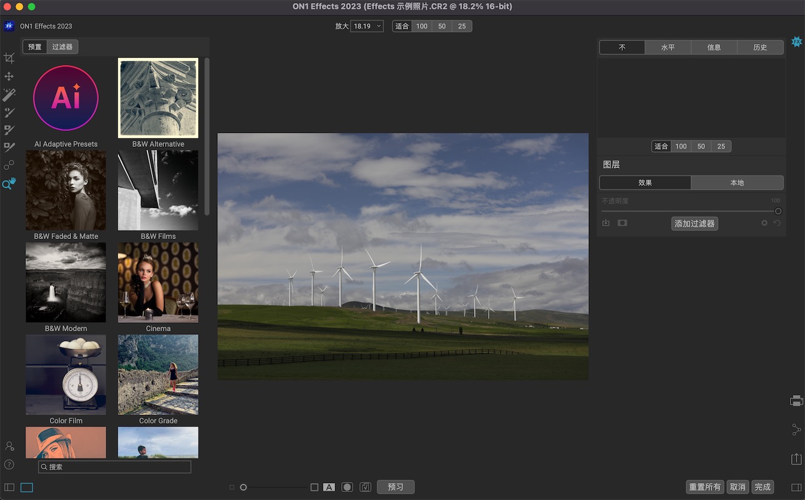Click navigator panel 适合 zoom button
Image resolution: width=805 pixels, height=500 pixels.
pos(661,146)
